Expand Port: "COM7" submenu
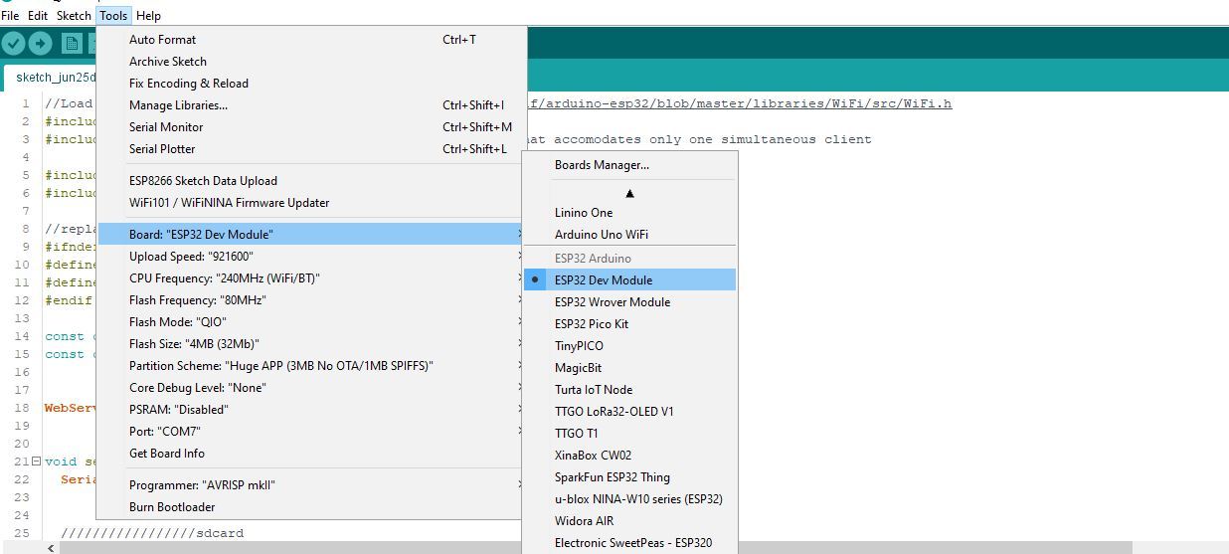 click(311, 432)
